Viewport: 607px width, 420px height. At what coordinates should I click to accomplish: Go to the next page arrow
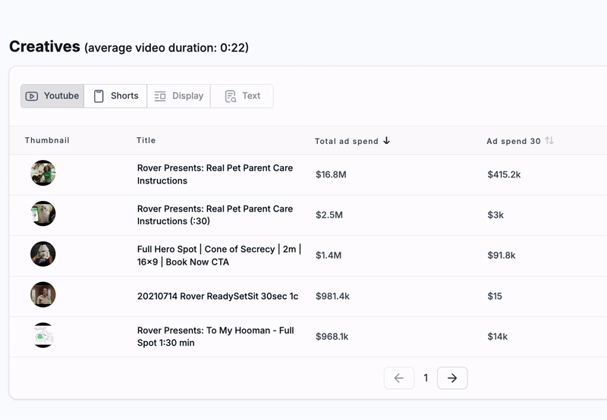click(452, 378)
